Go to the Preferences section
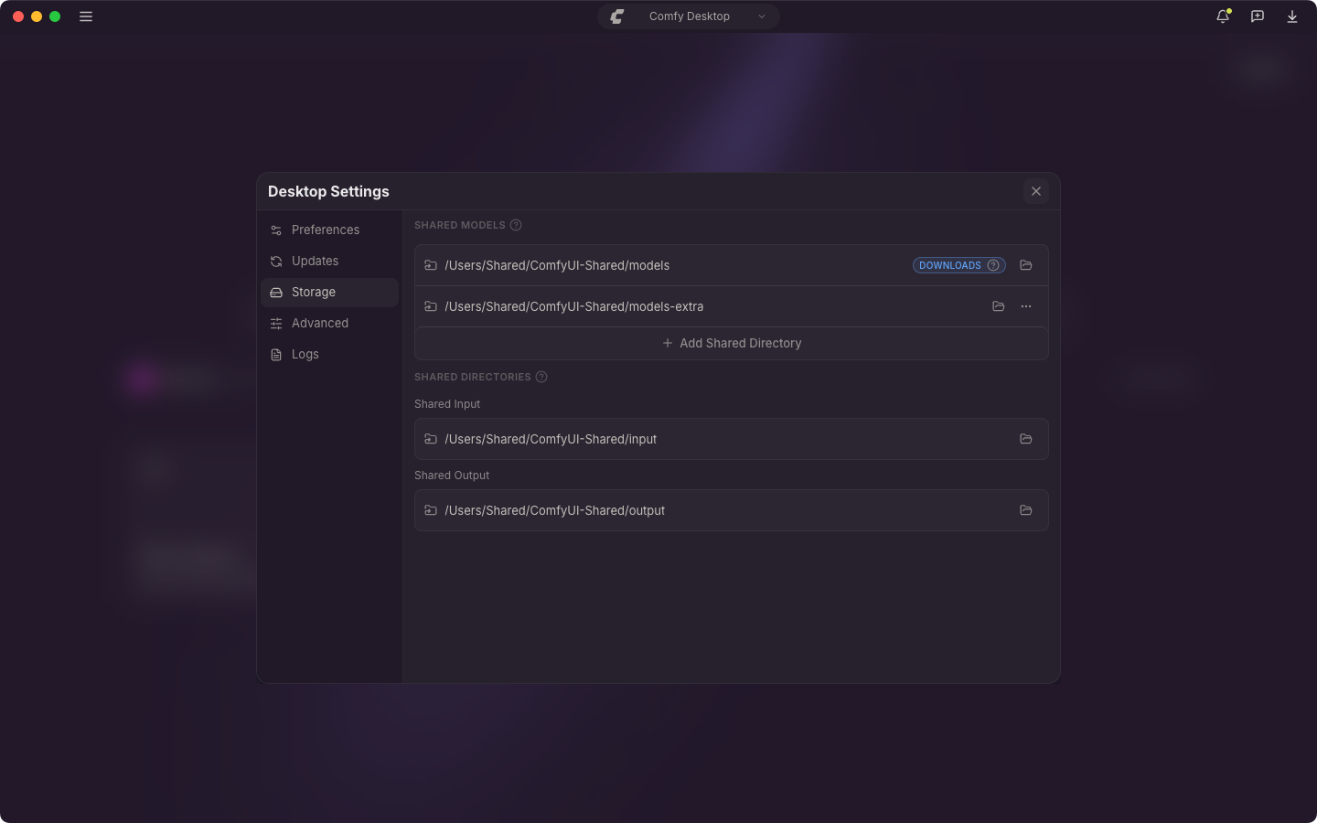 [330, 230]
